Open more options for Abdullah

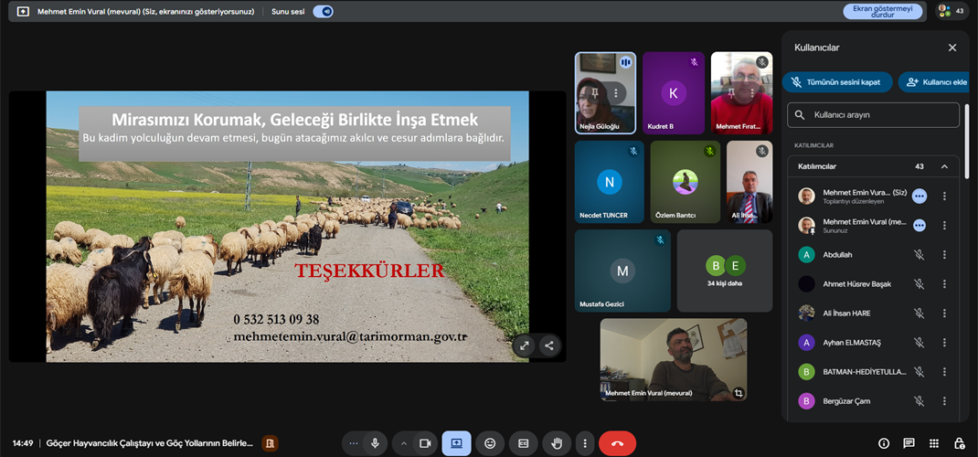944,255
